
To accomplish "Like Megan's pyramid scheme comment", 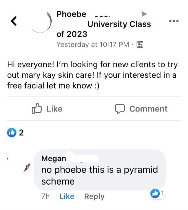I will (x=67, y=196).
